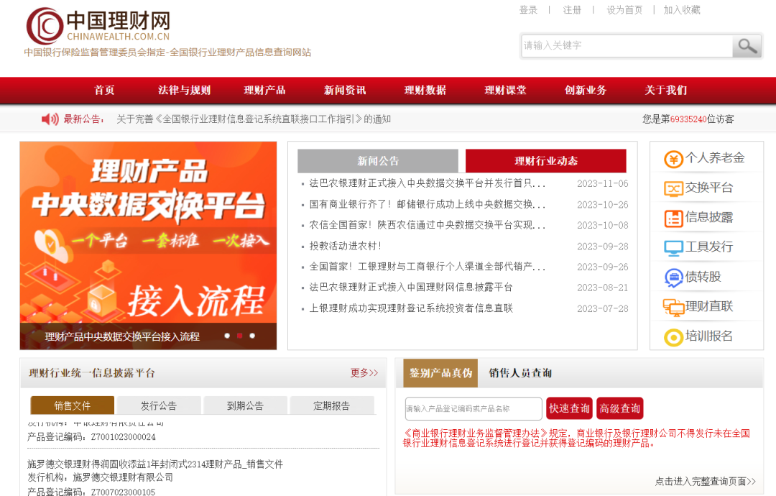Open 施罗德交银理财得润固收添益 sales file
Image resolution: width=776 pixels, height=496 pixels.
(155, 464)
